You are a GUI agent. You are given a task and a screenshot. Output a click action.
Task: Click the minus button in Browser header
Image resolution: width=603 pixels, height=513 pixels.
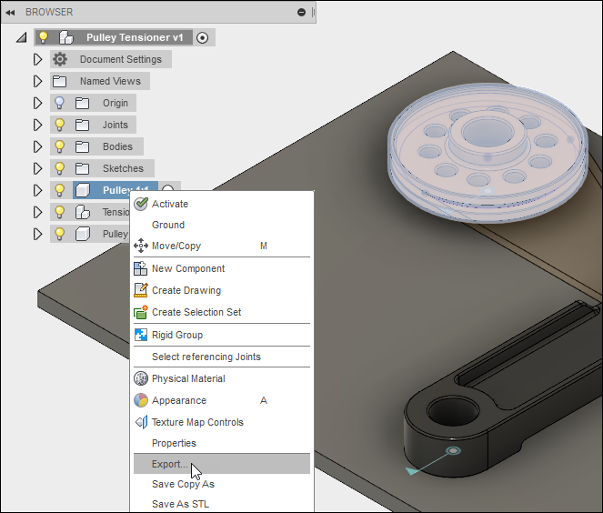click(301, 12)
